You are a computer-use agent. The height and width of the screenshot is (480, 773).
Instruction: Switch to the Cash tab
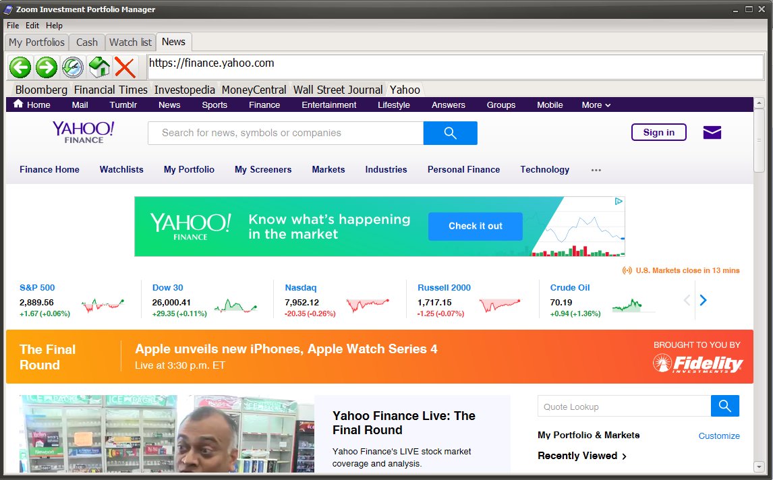(87, 42)
